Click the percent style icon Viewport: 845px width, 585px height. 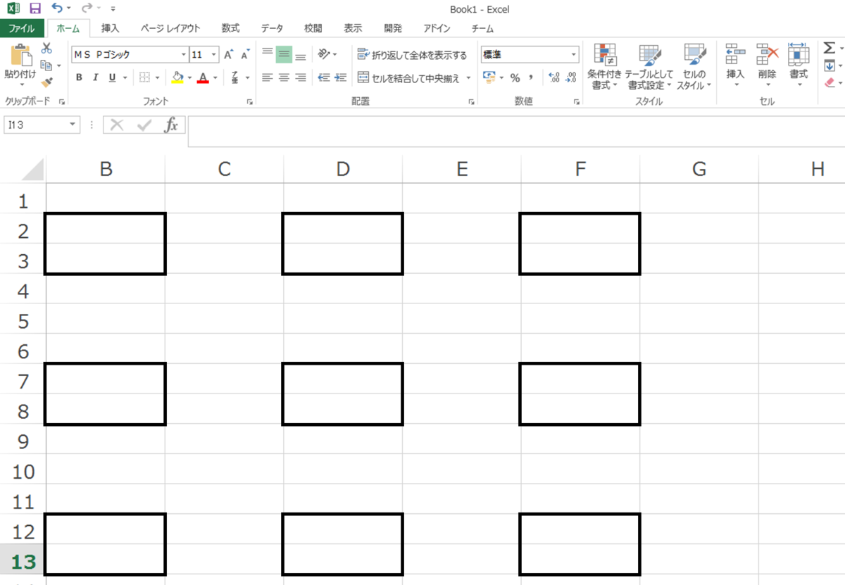515,77
